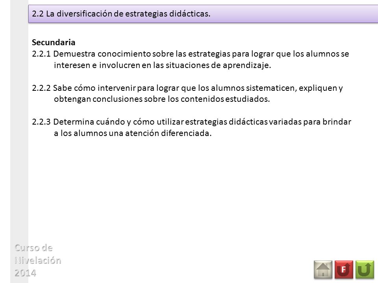Select the line starting '2.2.2 Sabe cómo intervenir'
This screenshot has width=378, height=283.
pos(187,88)
